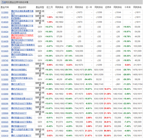Viewport: 143px width, 138px height.
Task: Open fund code 006075 link
Action: pyautogui.click(x=5, y=118)
